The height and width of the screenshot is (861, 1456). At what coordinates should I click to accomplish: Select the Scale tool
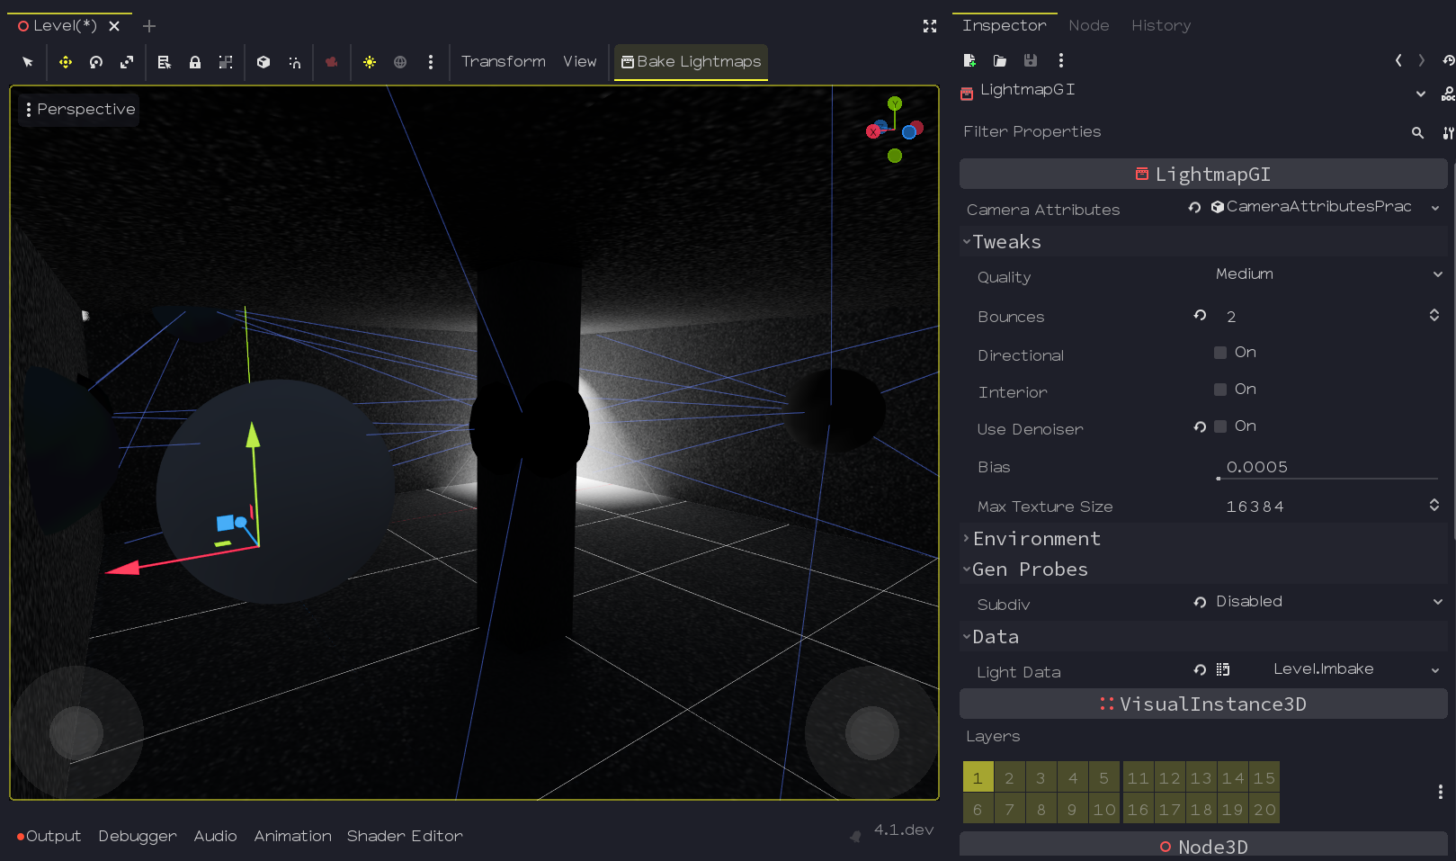pyautogui.click(x=127, y=62)
